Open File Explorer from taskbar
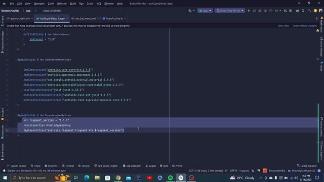The height and width of the screenshot is (182, 324). click(97, 177)
